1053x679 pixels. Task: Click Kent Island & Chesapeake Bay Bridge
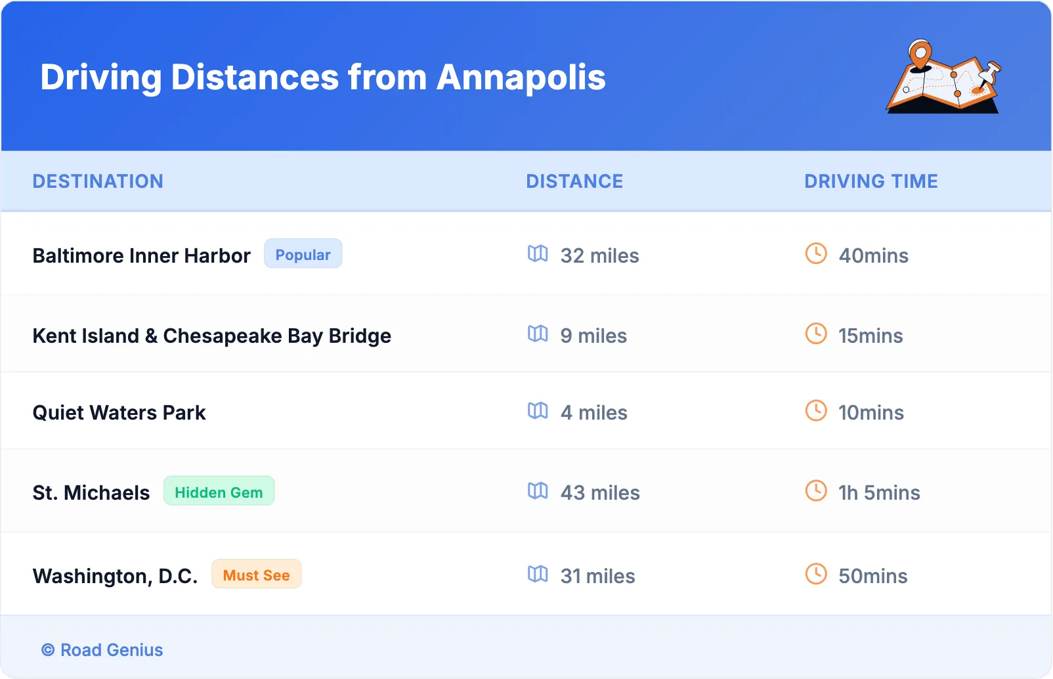tap(212, 336)
